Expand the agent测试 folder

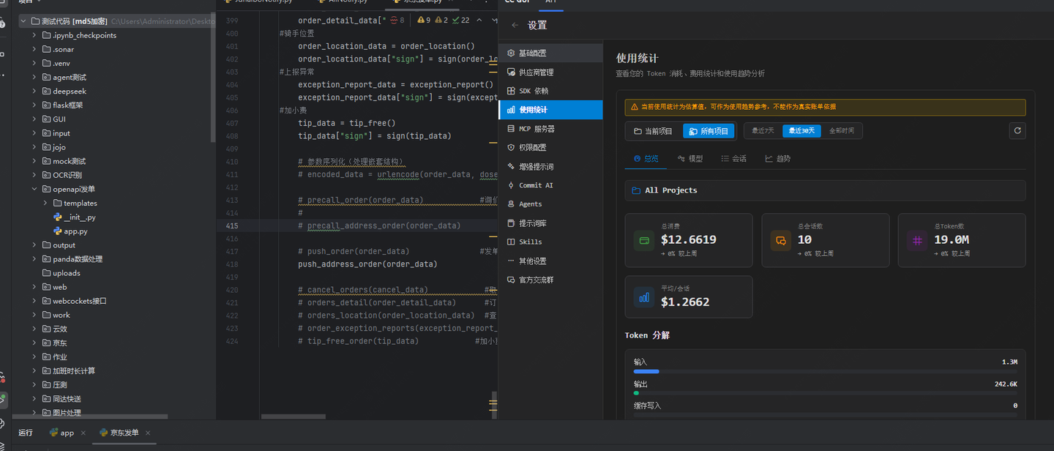[x=34, y=77]
